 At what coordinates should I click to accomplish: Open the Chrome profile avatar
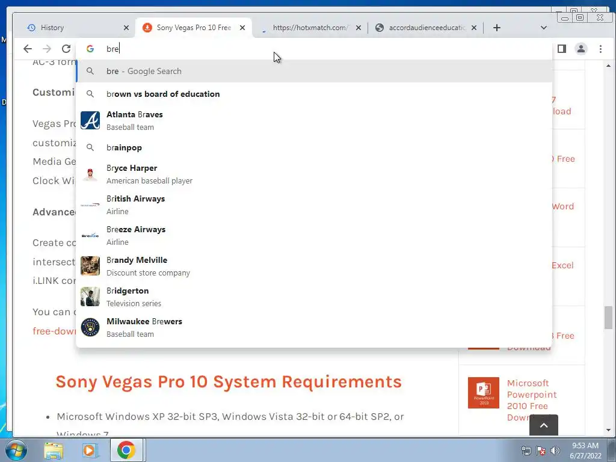point(581,49)
